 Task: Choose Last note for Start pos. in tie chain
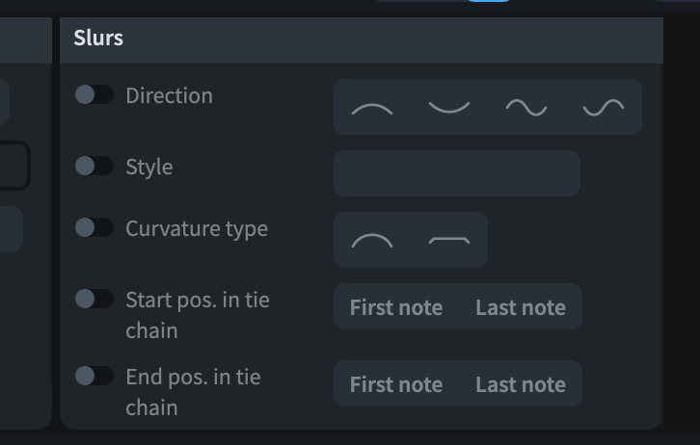(521, 307)
